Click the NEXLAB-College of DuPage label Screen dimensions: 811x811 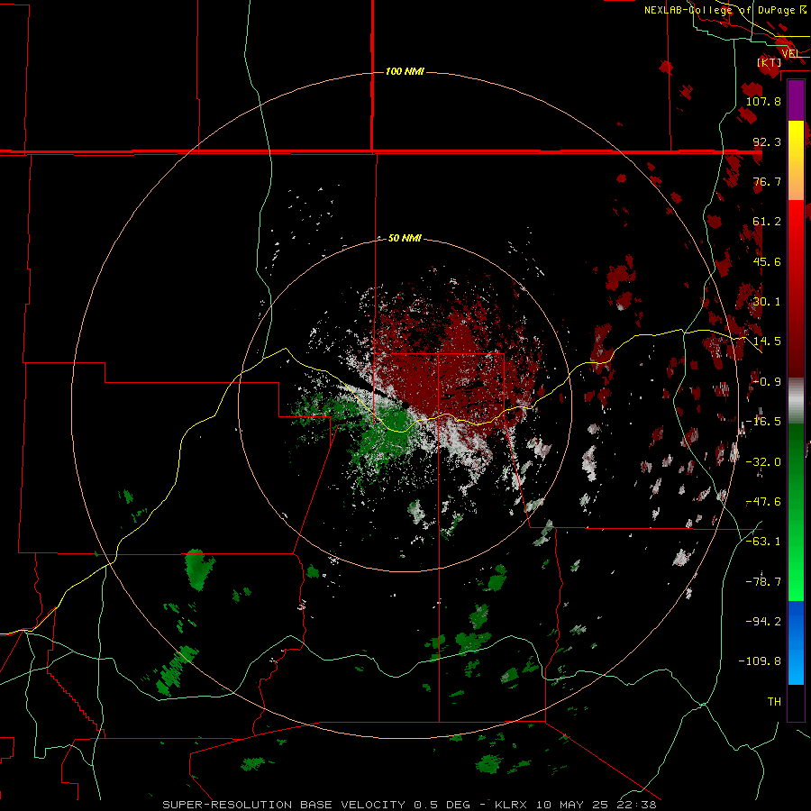(724, 10)
